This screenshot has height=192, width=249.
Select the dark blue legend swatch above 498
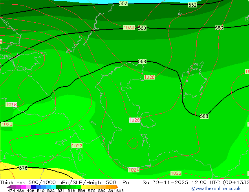pyautogui.click(x=33, y=187)
